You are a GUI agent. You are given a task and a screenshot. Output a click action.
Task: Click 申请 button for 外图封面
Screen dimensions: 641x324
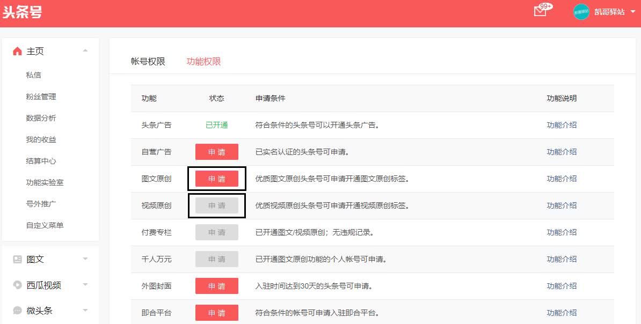coord(217,286)
